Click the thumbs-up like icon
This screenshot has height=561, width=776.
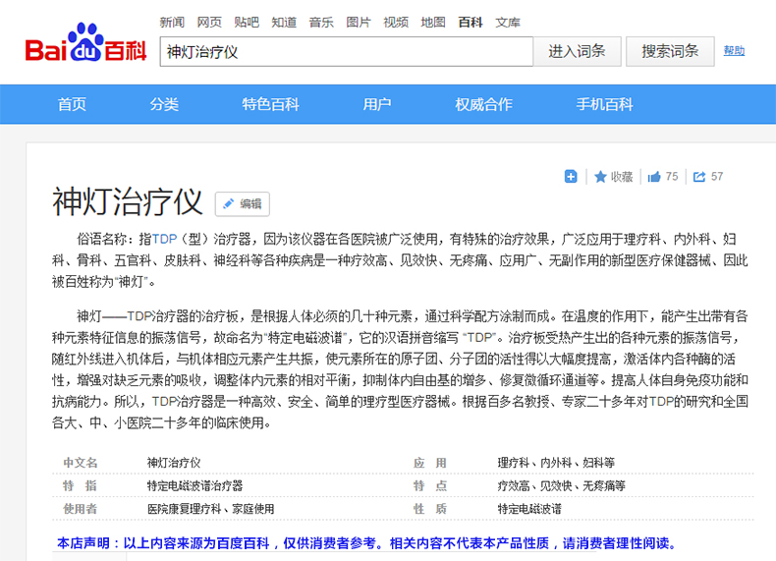point(654,177)
